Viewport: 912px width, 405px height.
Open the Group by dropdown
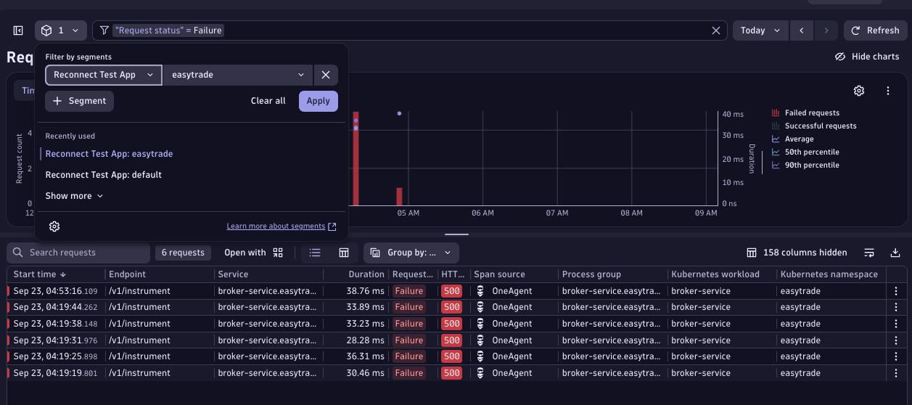pyautogui.click(x=411, y=253)
